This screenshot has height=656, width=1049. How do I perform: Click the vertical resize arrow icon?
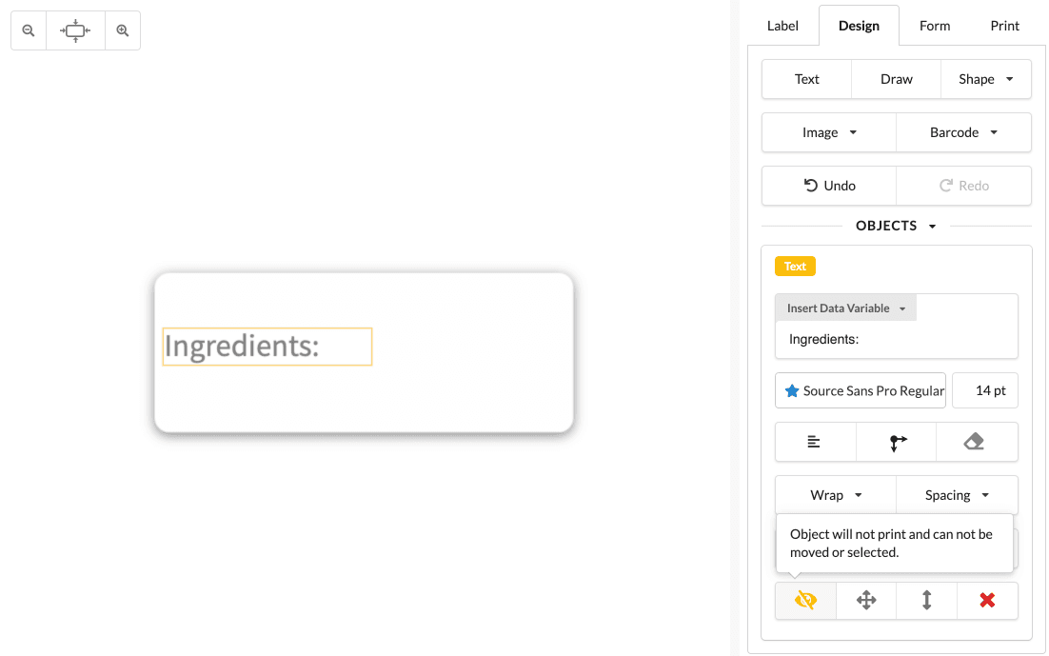pos(926,601)
